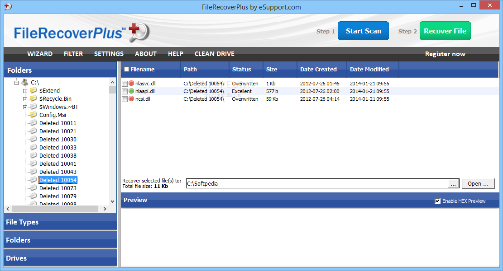Sort files by the Date Modified column
503x271 pixels.
click(373, 70)
